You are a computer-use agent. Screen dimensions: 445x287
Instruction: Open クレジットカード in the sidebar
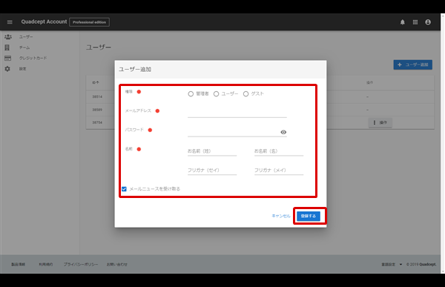(x=33, y=58)
